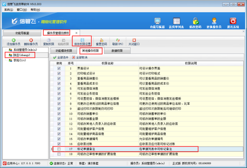This screenshot has width=247, height=168.
Task: Click the 退出系统 power icon
Action: (x=233, y=21)
